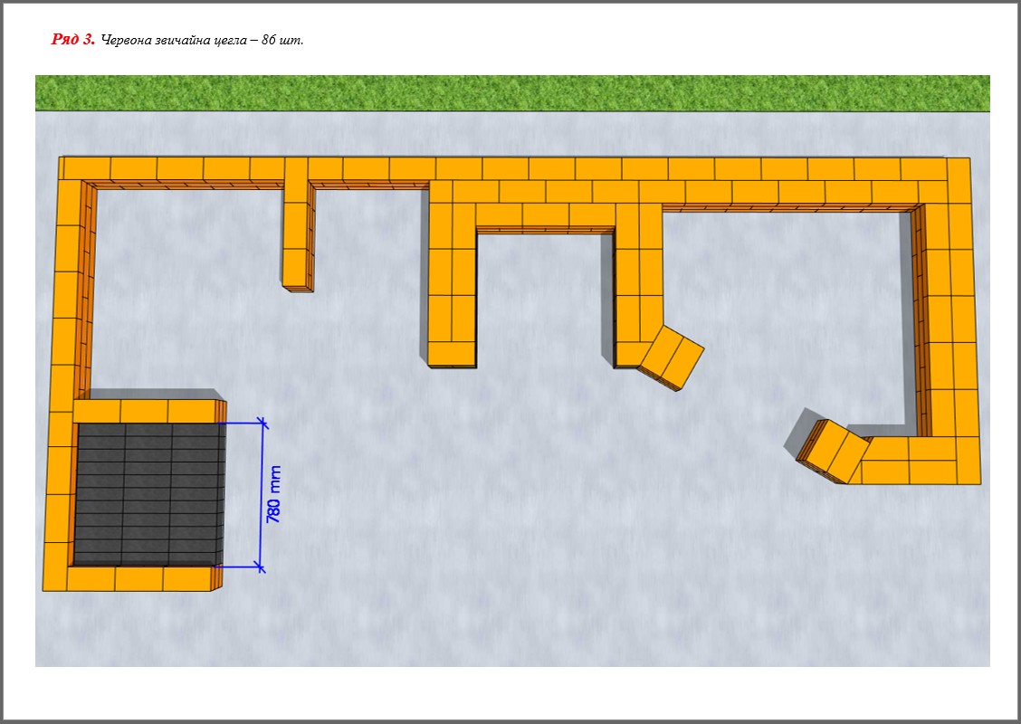
Task: Select the brick row below the dark gray block
Action: [x=138, y=578]
